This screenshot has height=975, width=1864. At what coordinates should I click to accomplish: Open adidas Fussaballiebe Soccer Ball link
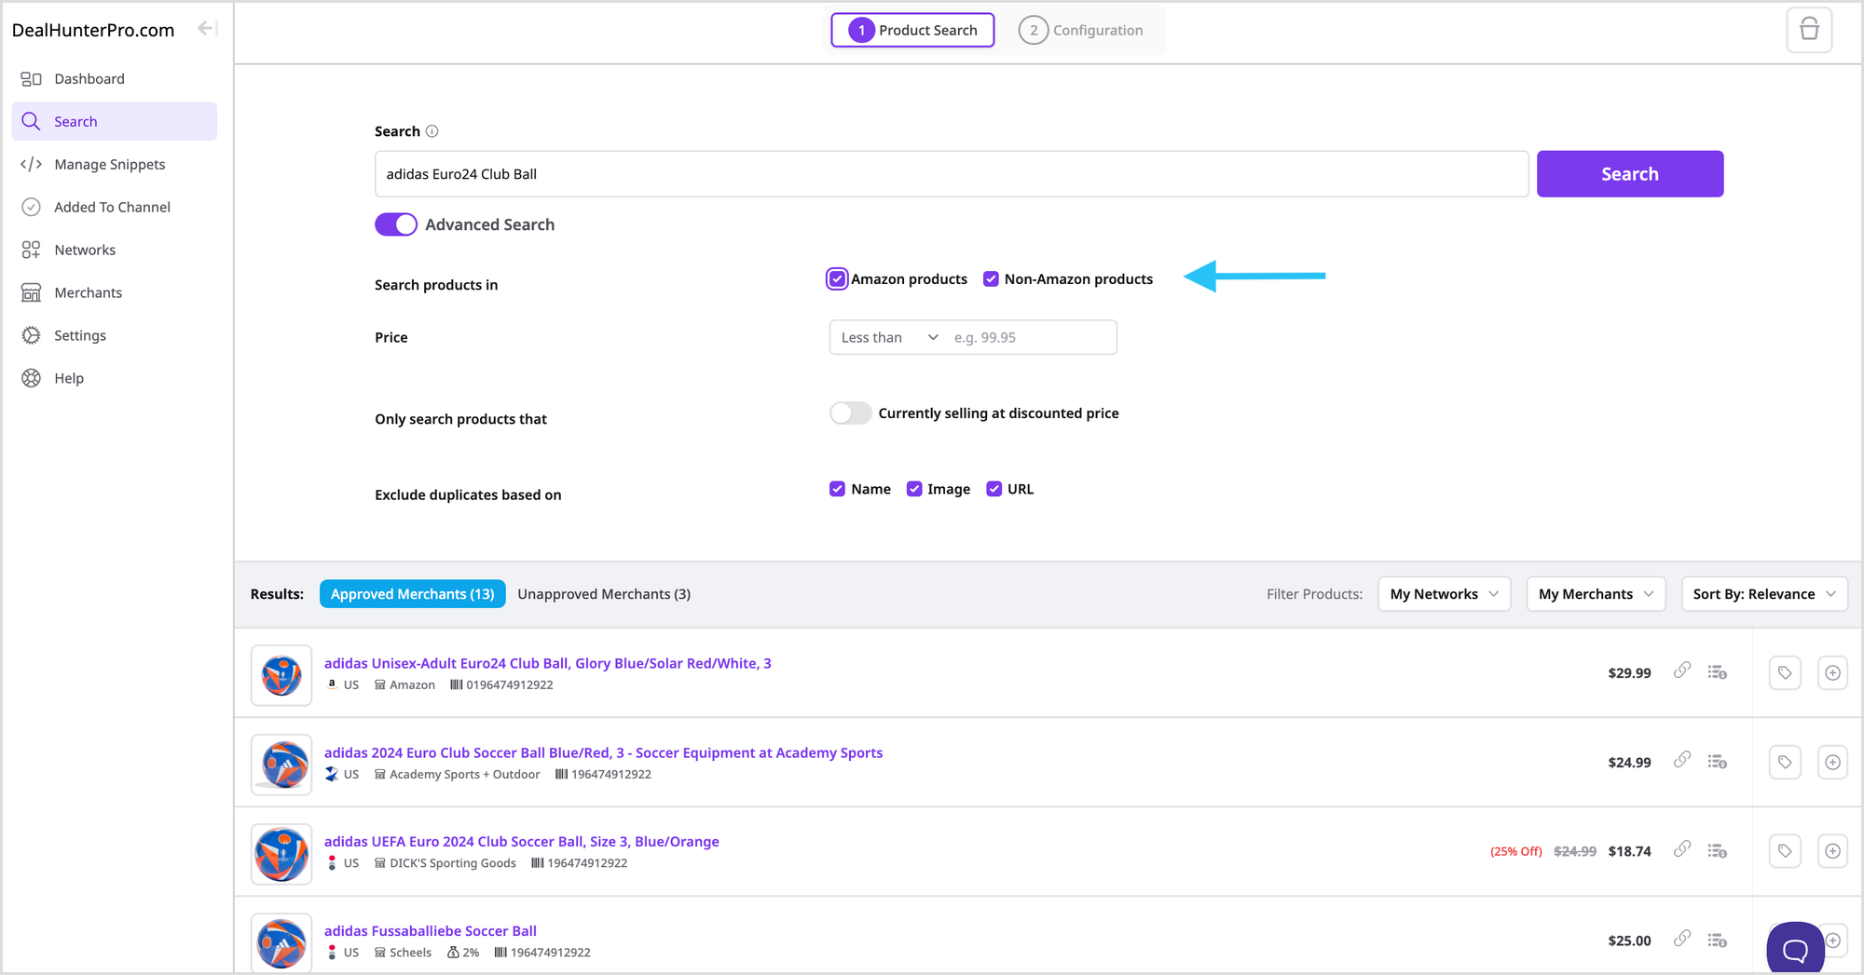click(x=431, y=930)
